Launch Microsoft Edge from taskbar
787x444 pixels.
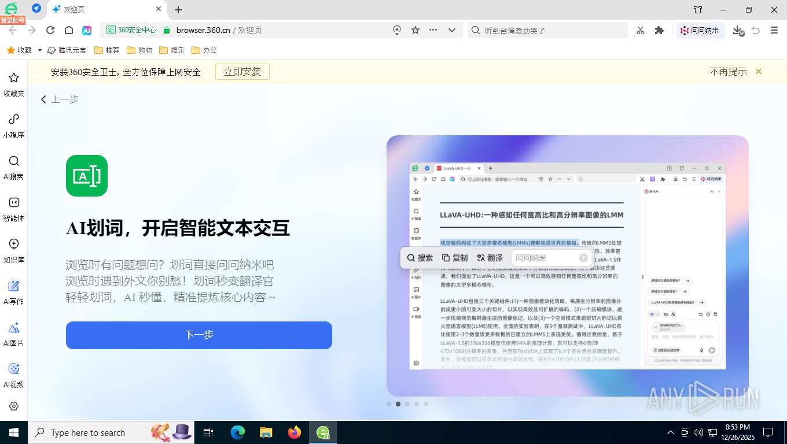click(x=238, y=432)
